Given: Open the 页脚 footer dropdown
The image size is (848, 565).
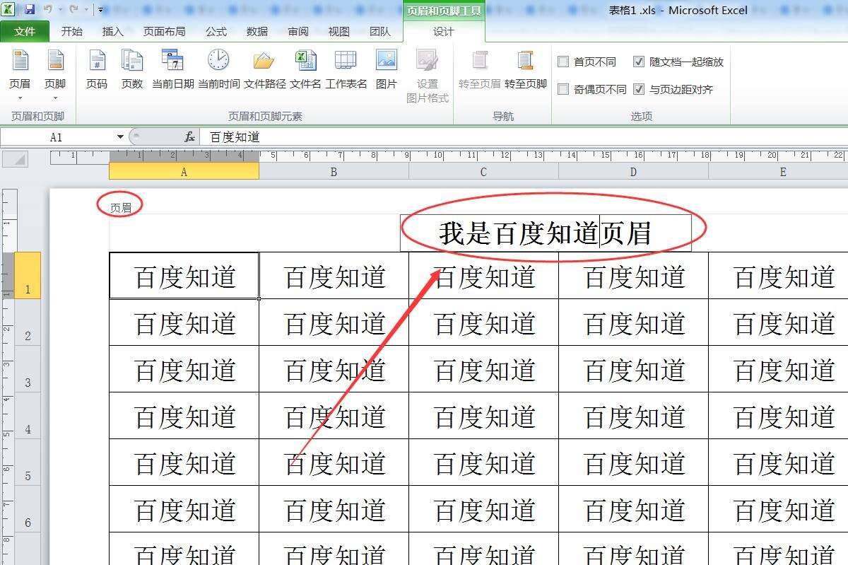Looking at the screenshot, I should [x=55, y=75].
